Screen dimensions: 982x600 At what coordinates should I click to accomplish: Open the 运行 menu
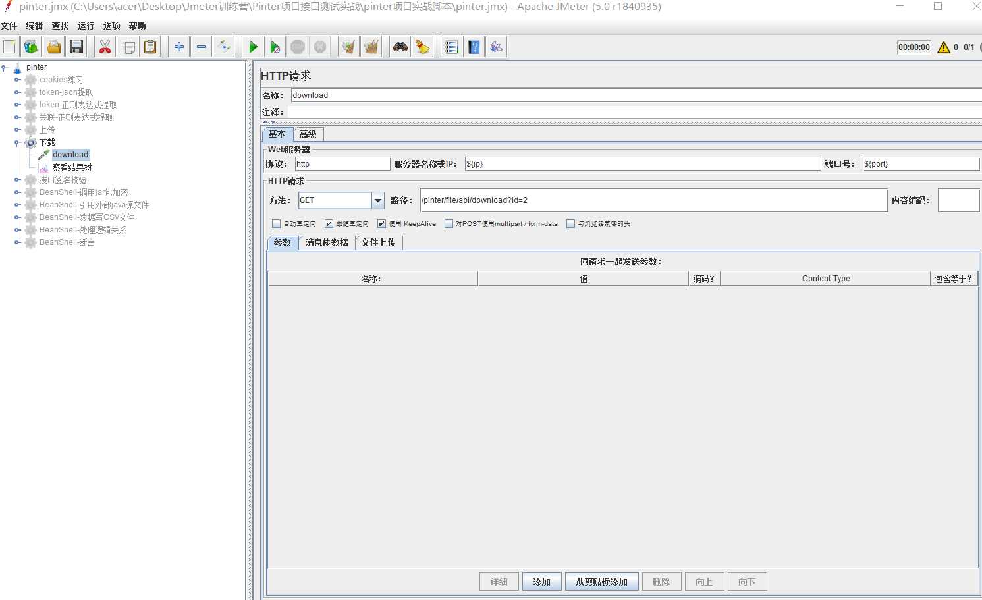pos(86,26)
